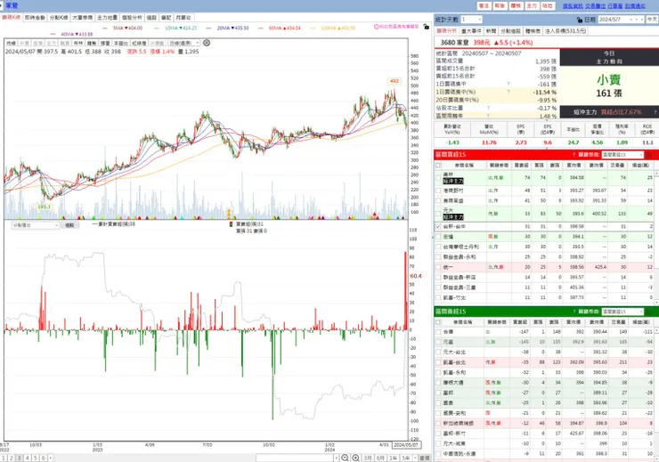Screen dimensions: 659x462
Task: Open the 日線(還原) period dropdown
Action: (184, 43)
